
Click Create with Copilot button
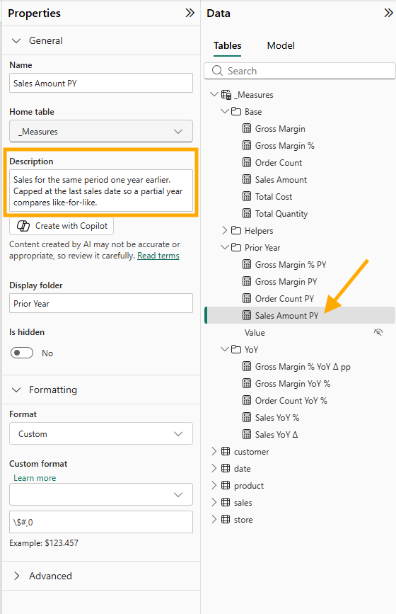coord(62,226)
